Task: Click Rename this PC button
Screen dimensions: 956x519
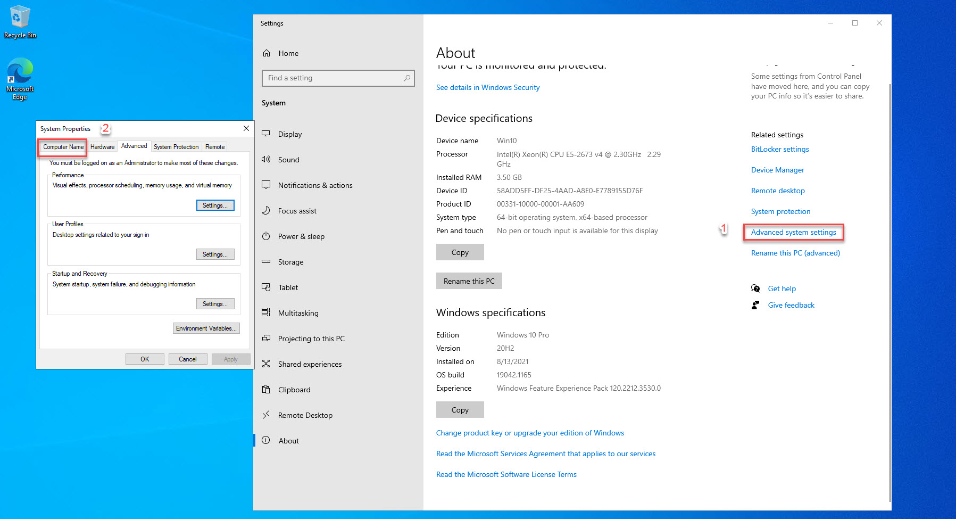Action: 469,281
